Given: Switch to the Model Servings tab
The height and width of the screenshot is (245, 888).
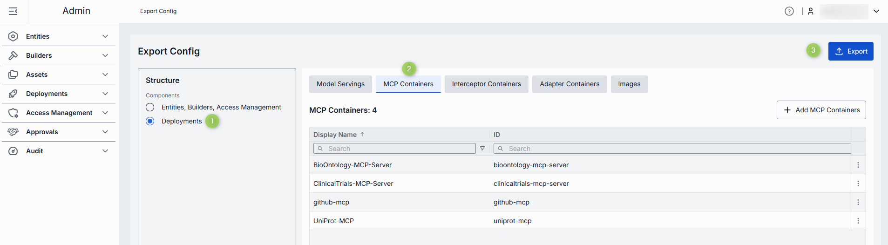Looking at the screenshot, I should tap(340, 84).
